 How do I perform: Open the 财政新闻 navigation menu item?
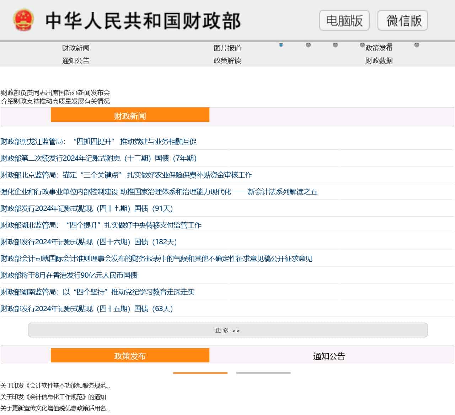(75, 48)
